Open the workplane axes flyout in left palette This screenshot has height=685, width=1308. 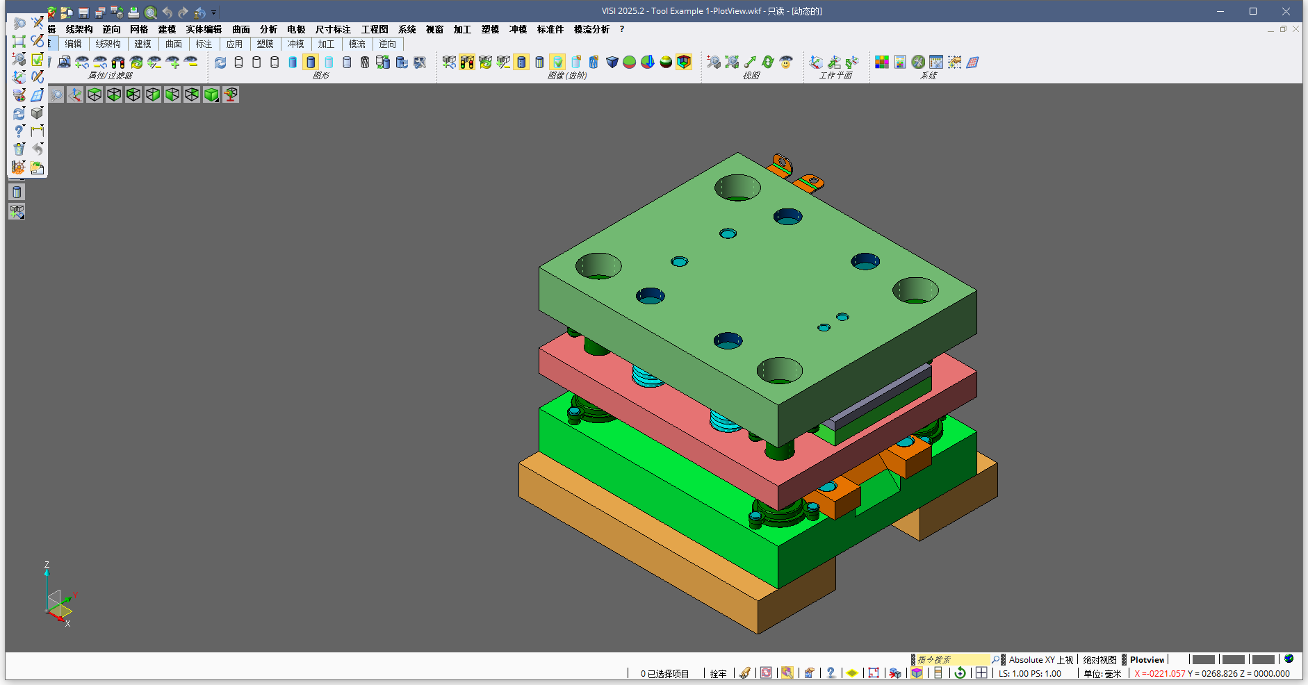(x=19, y=77)
